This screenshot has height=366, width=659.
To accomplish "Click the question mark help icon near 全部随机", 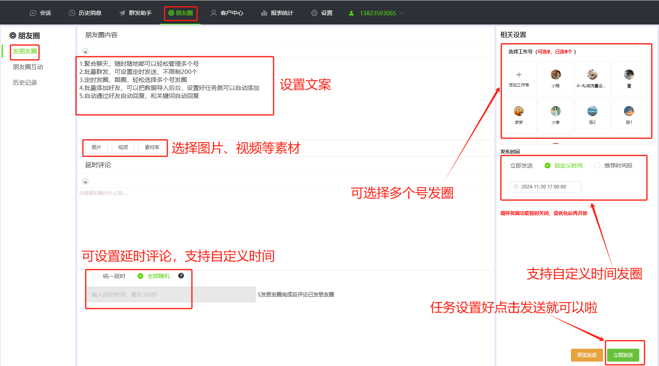I will point(181,276).
